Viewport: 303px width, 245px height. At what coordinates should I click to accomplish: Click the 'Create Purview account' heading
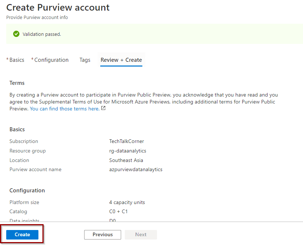(58, 8)
